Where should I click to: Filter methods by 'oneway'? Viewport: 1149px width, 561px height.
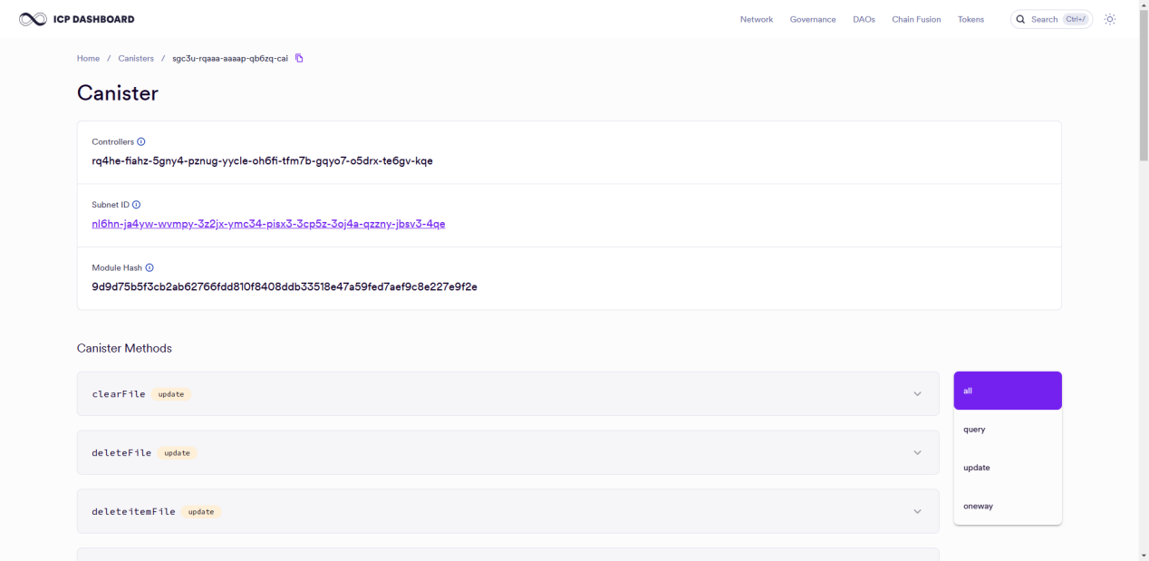coord(1008,506)
